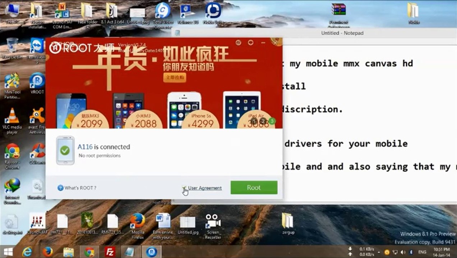Click the green Root button
The image size is (457, 258).
click(x=254, y=187)
